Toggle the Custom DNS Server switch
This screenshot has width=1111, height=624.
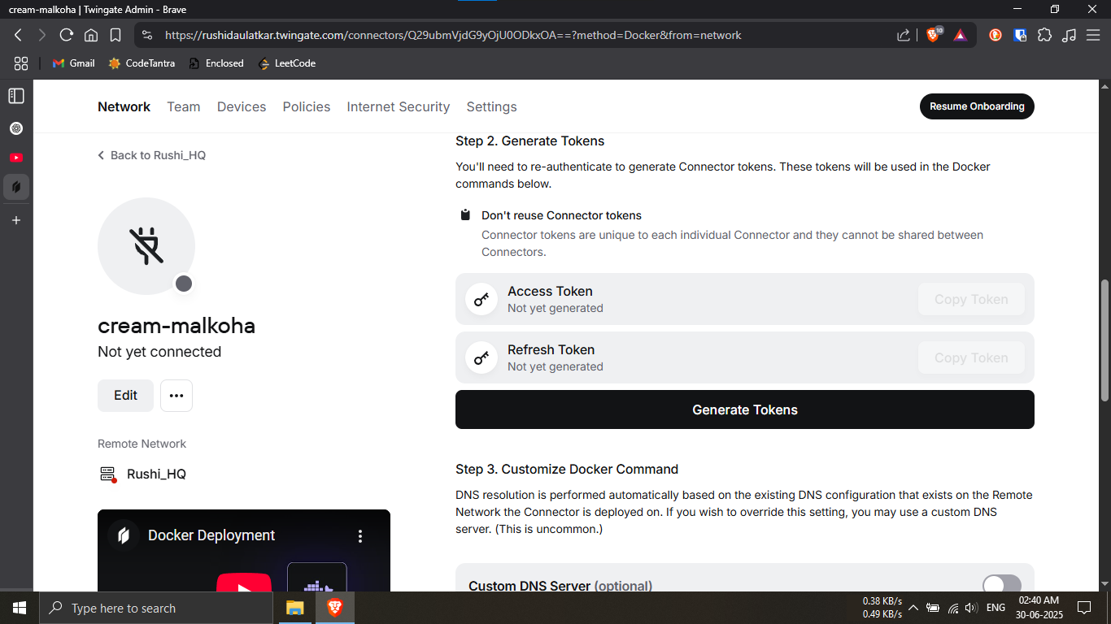[x=1001, y=585]
